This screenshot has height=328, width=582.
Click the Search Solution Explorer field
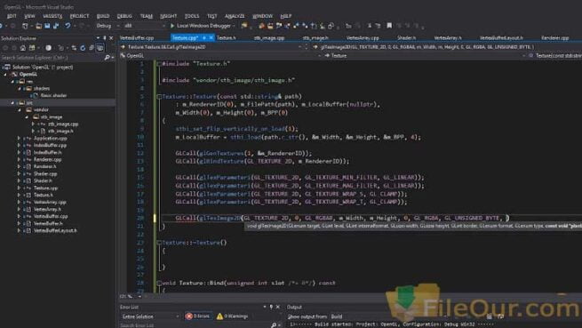52,58
